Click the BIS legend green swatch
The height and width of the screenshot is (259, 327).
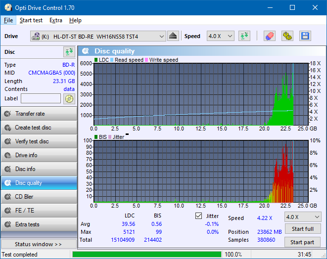point(96,137)
